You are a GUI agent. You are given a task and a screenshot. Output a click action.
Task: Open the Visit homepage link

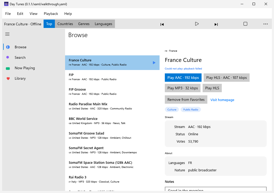[x=222, y=100]
